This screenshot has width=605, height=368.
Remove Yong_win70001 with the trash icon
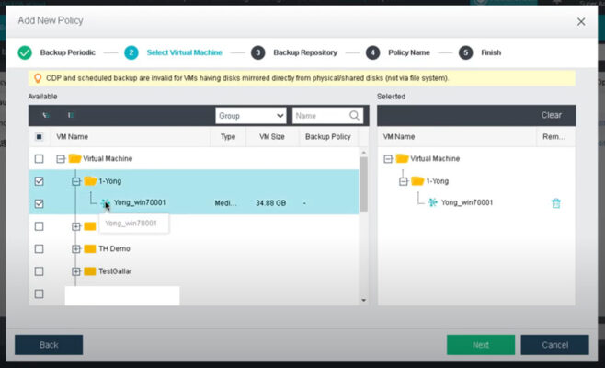coord(556,203)
